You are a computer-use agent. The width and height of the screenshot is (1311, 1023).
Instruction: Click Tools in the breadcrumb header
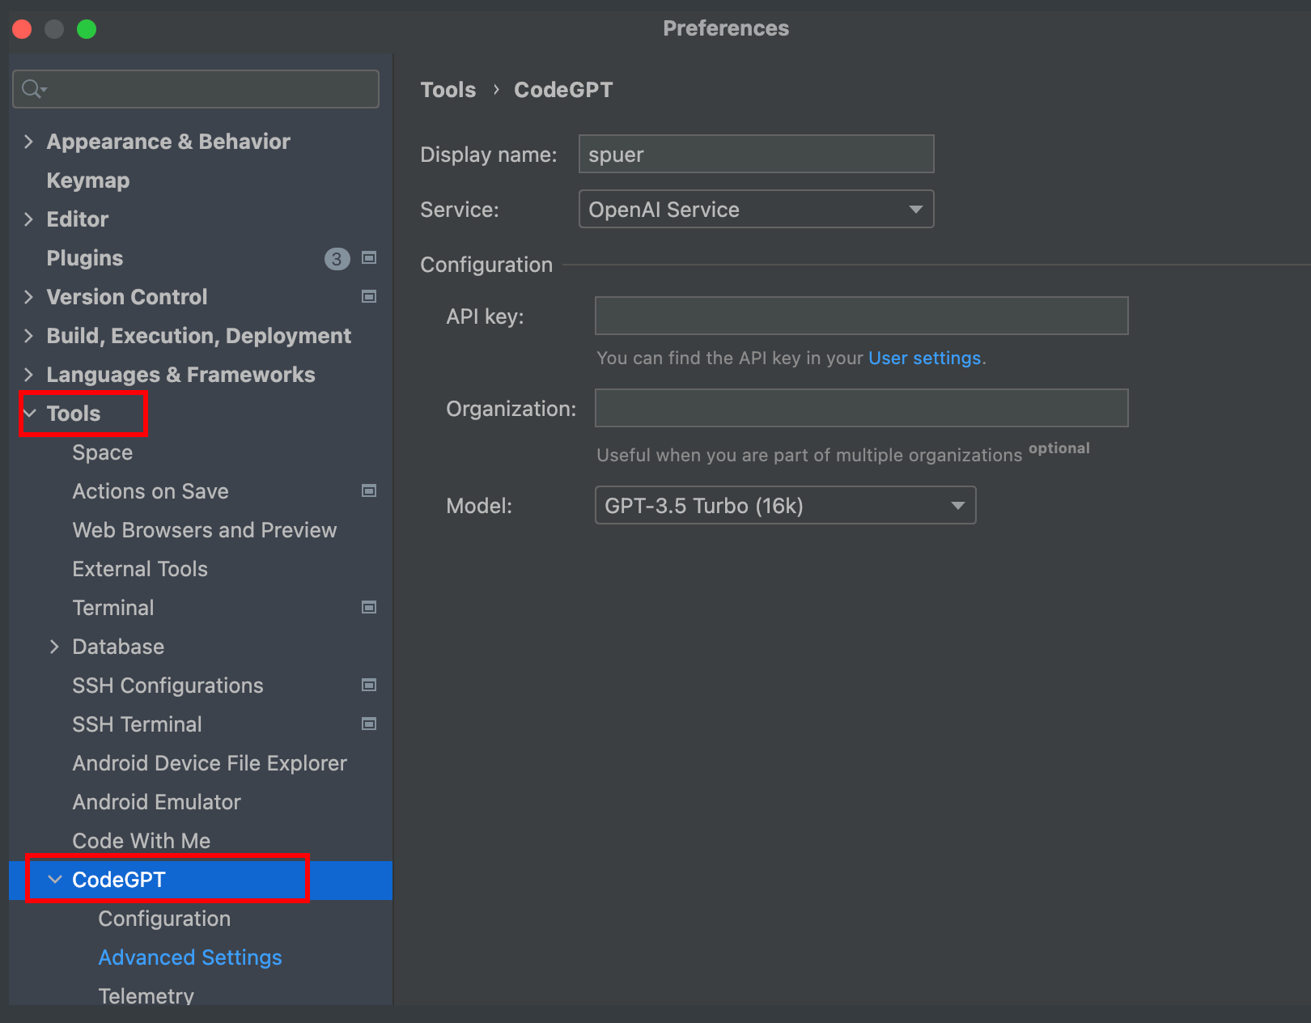(448, 90)
